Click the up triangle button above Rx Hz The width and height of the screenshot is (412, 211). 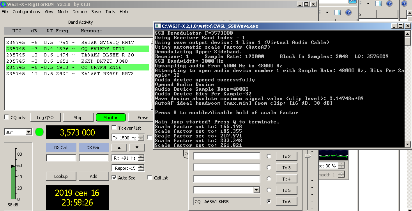(119, 148)
